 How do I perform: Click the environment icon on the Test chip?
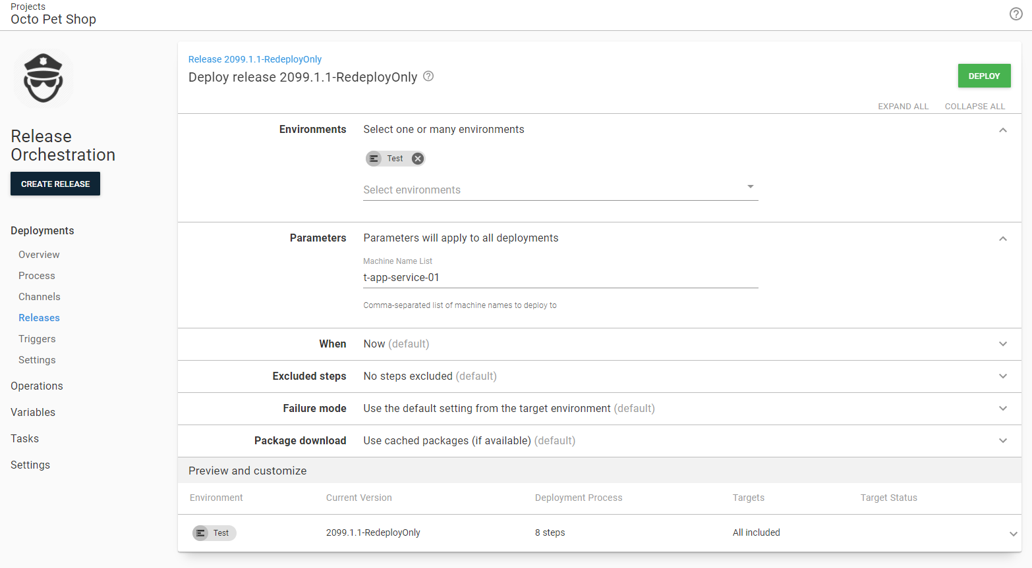374,159
